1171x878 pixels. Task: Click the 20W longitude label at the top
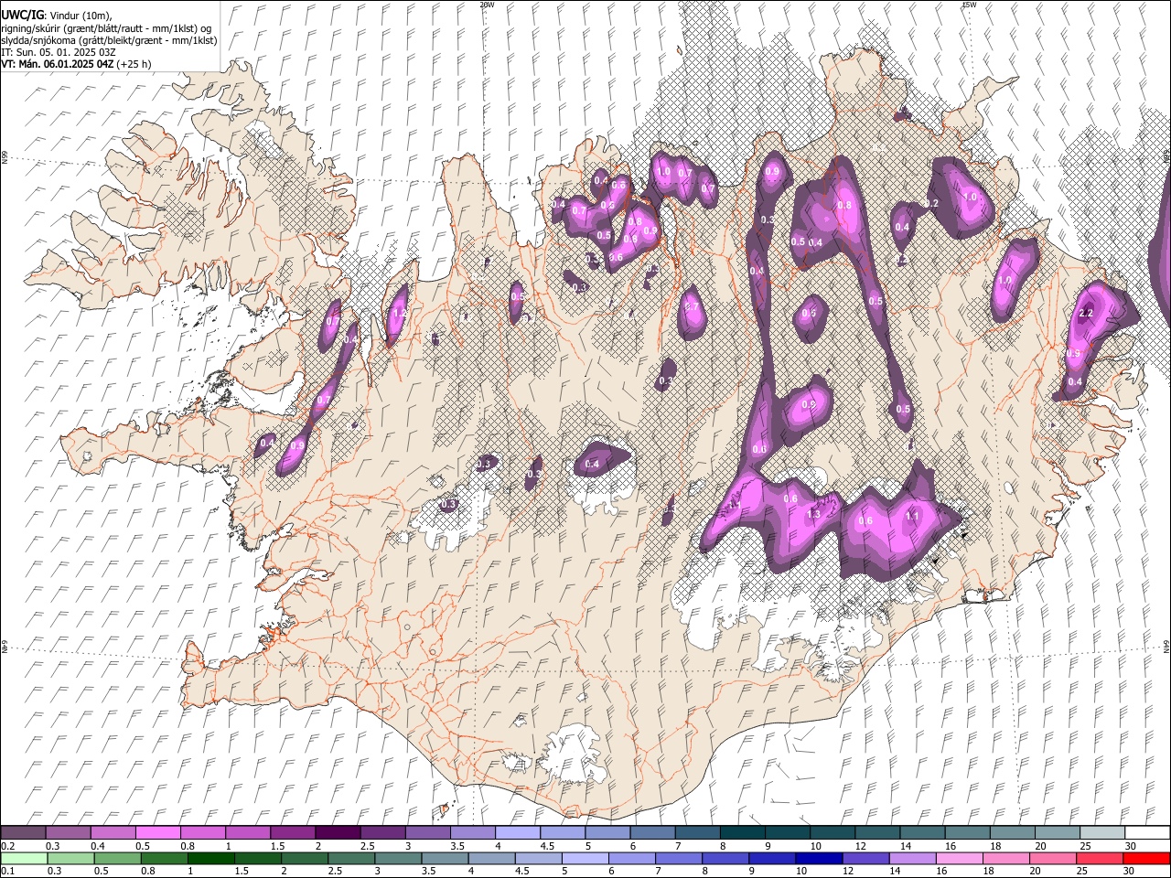(487, 5)
